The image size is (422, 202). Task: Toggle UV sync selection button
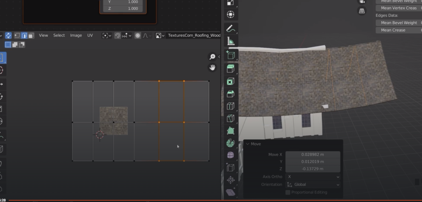(8, 35)
